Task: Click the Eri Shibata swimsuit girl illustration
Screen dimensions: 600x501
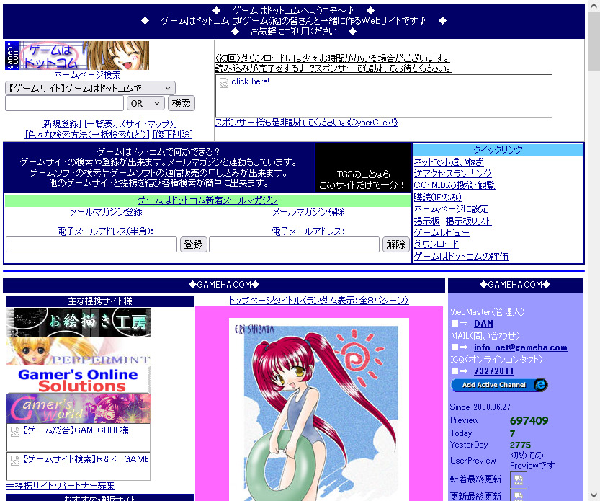Action: click(319, 409)
